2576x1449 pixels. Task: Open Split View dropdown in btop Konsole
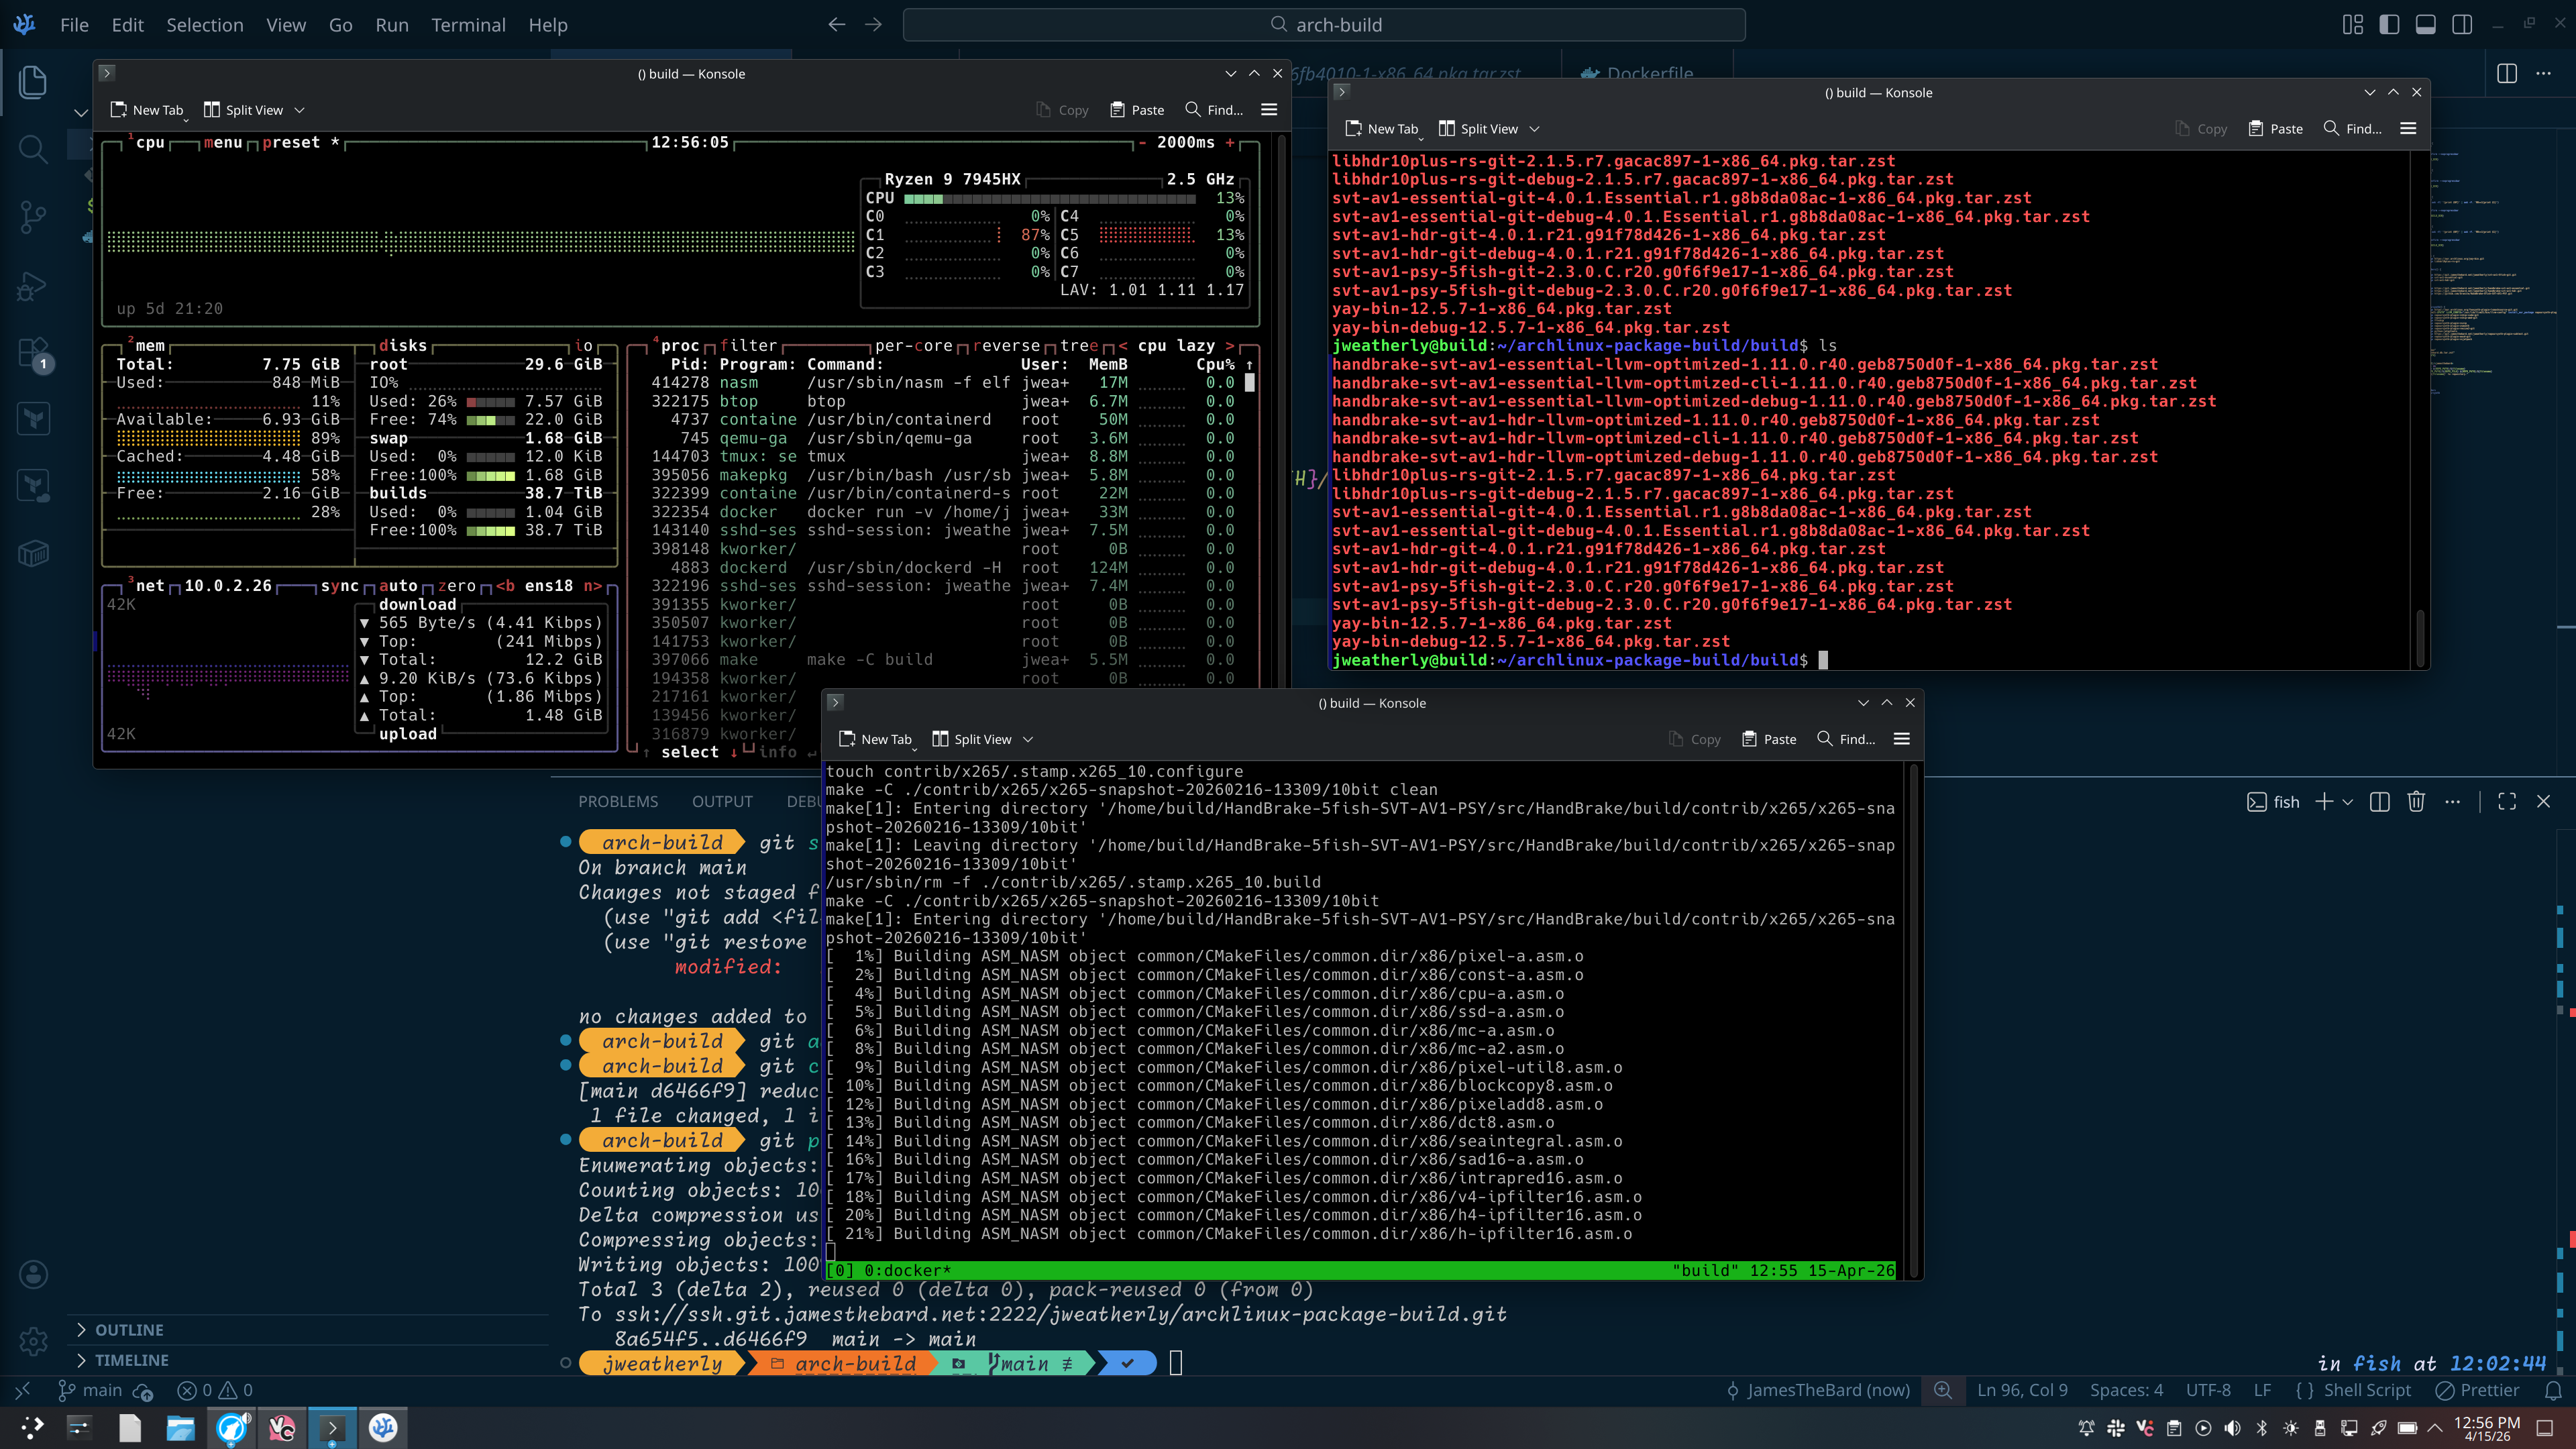(x=299, y=110)
